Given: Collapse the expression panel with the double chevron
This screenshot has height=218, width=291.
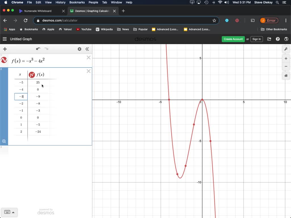Looking at the screenshot, I should [x=87, y=49].
